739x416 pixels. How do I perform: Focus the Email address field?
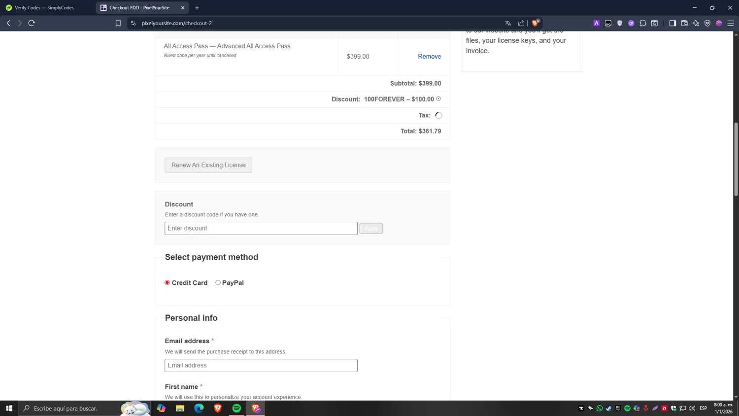(x=261, y=365)
